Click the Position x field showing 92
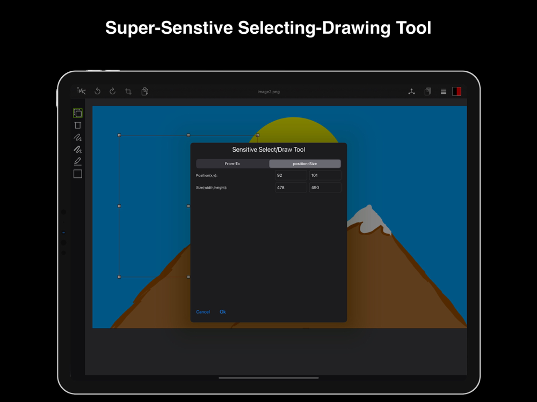Viewport: 537px width, 402px height. point(291,175)
